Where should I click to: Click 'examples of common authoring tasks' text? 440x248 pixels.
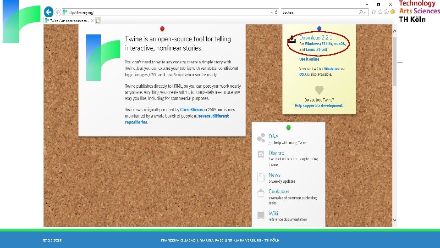pyautogui.click(x=293, y=201)
